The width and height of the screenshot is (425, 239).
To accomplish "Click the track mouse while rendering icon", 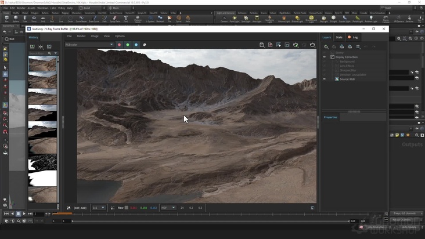I will tap(279, 45).
